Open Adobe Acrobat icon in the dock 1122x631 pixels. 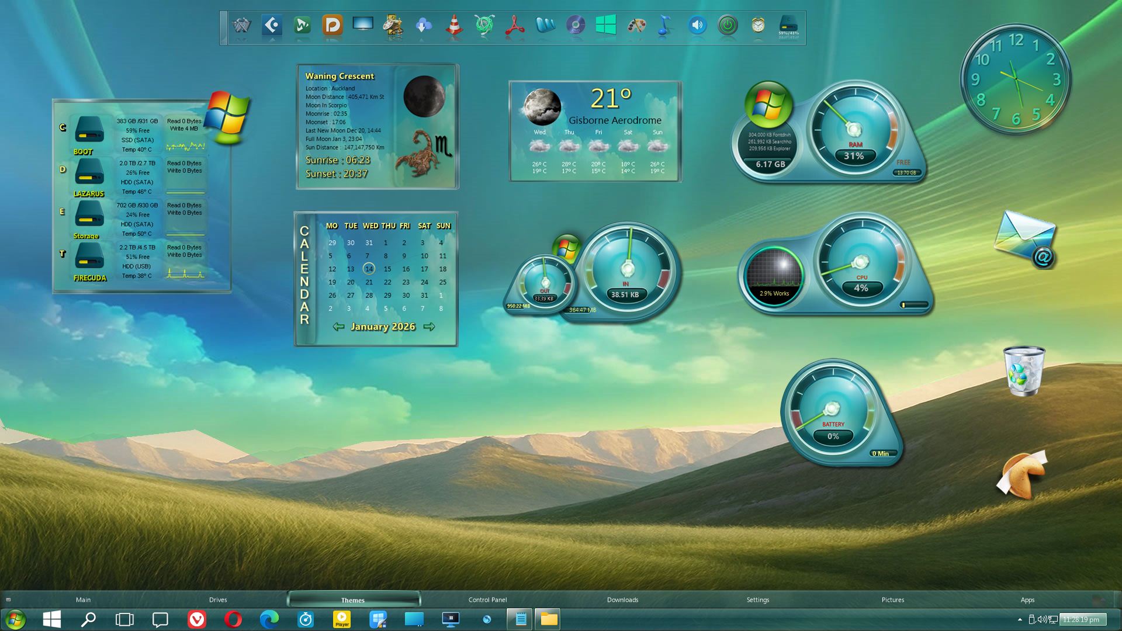click(x=515, y=26)
